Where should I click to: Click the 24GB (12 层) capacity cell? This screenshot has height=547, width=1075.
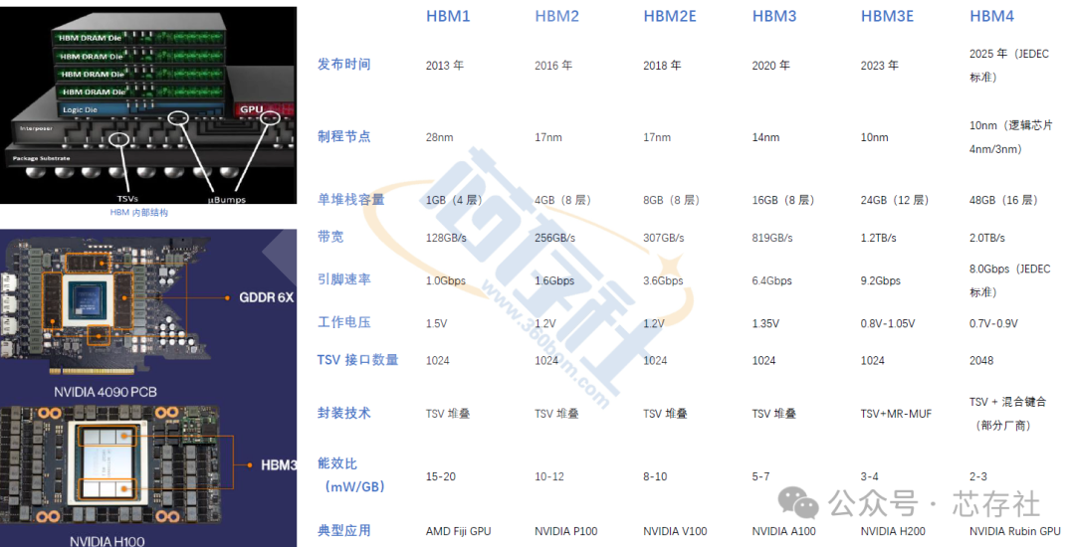(x=895, y=200)
